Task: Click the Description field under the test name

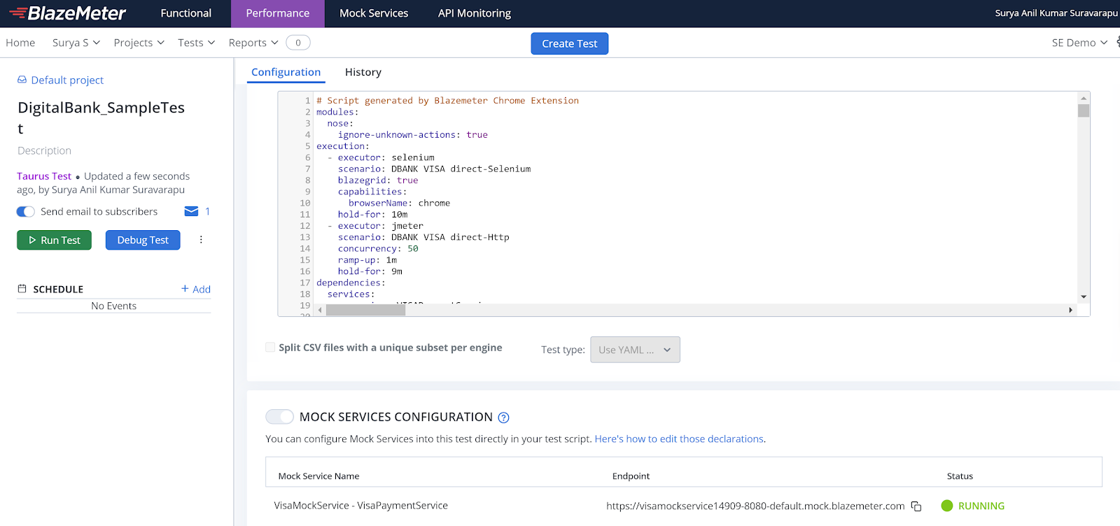Action: click(x=44, y=150)
